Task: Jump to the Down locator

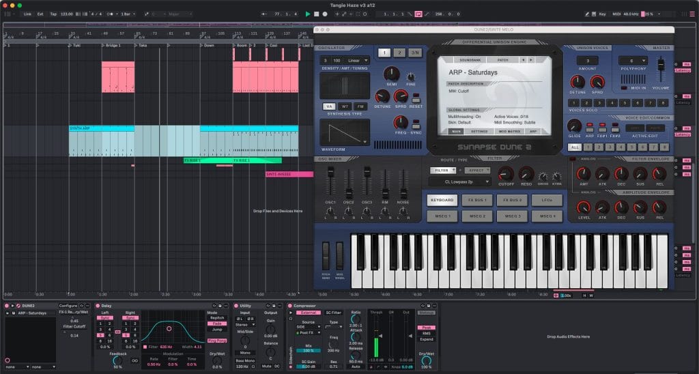Action: point(209,46)
